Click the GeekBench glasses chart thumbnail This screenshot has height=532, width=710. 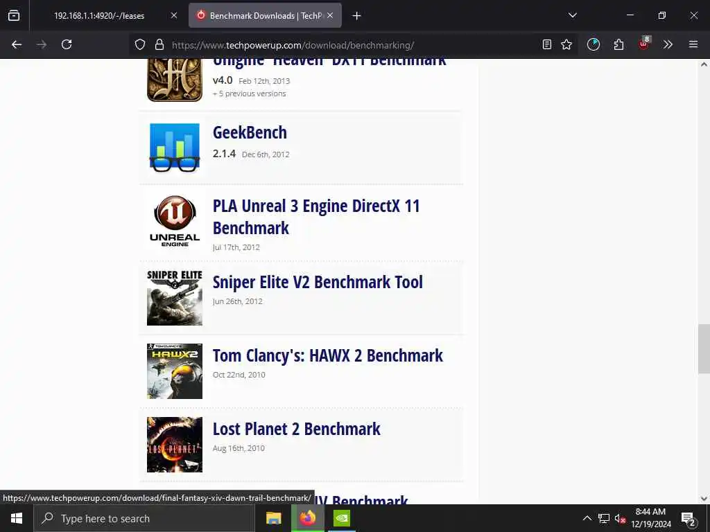coord(175,148)
